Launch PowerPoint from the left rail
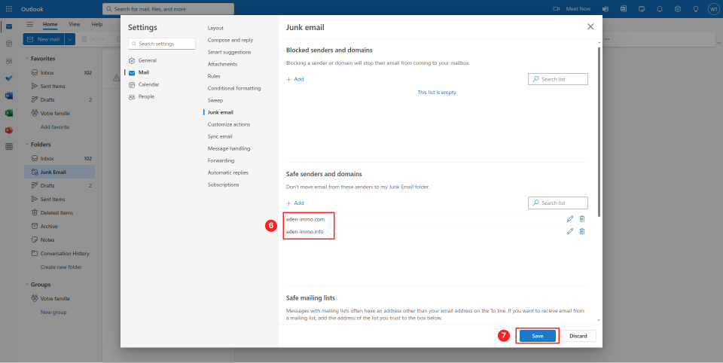Screen dimensions: 723x363 click(9, 130)
